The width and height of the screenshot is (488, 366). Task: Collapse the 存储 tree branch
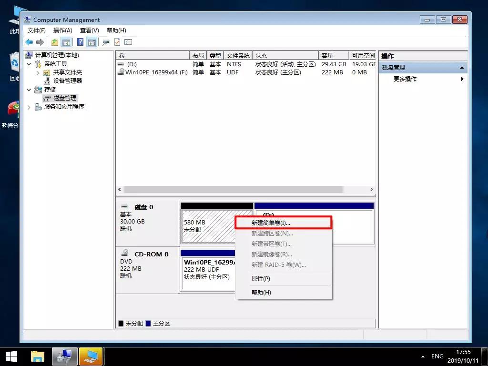tap(29, 89)
